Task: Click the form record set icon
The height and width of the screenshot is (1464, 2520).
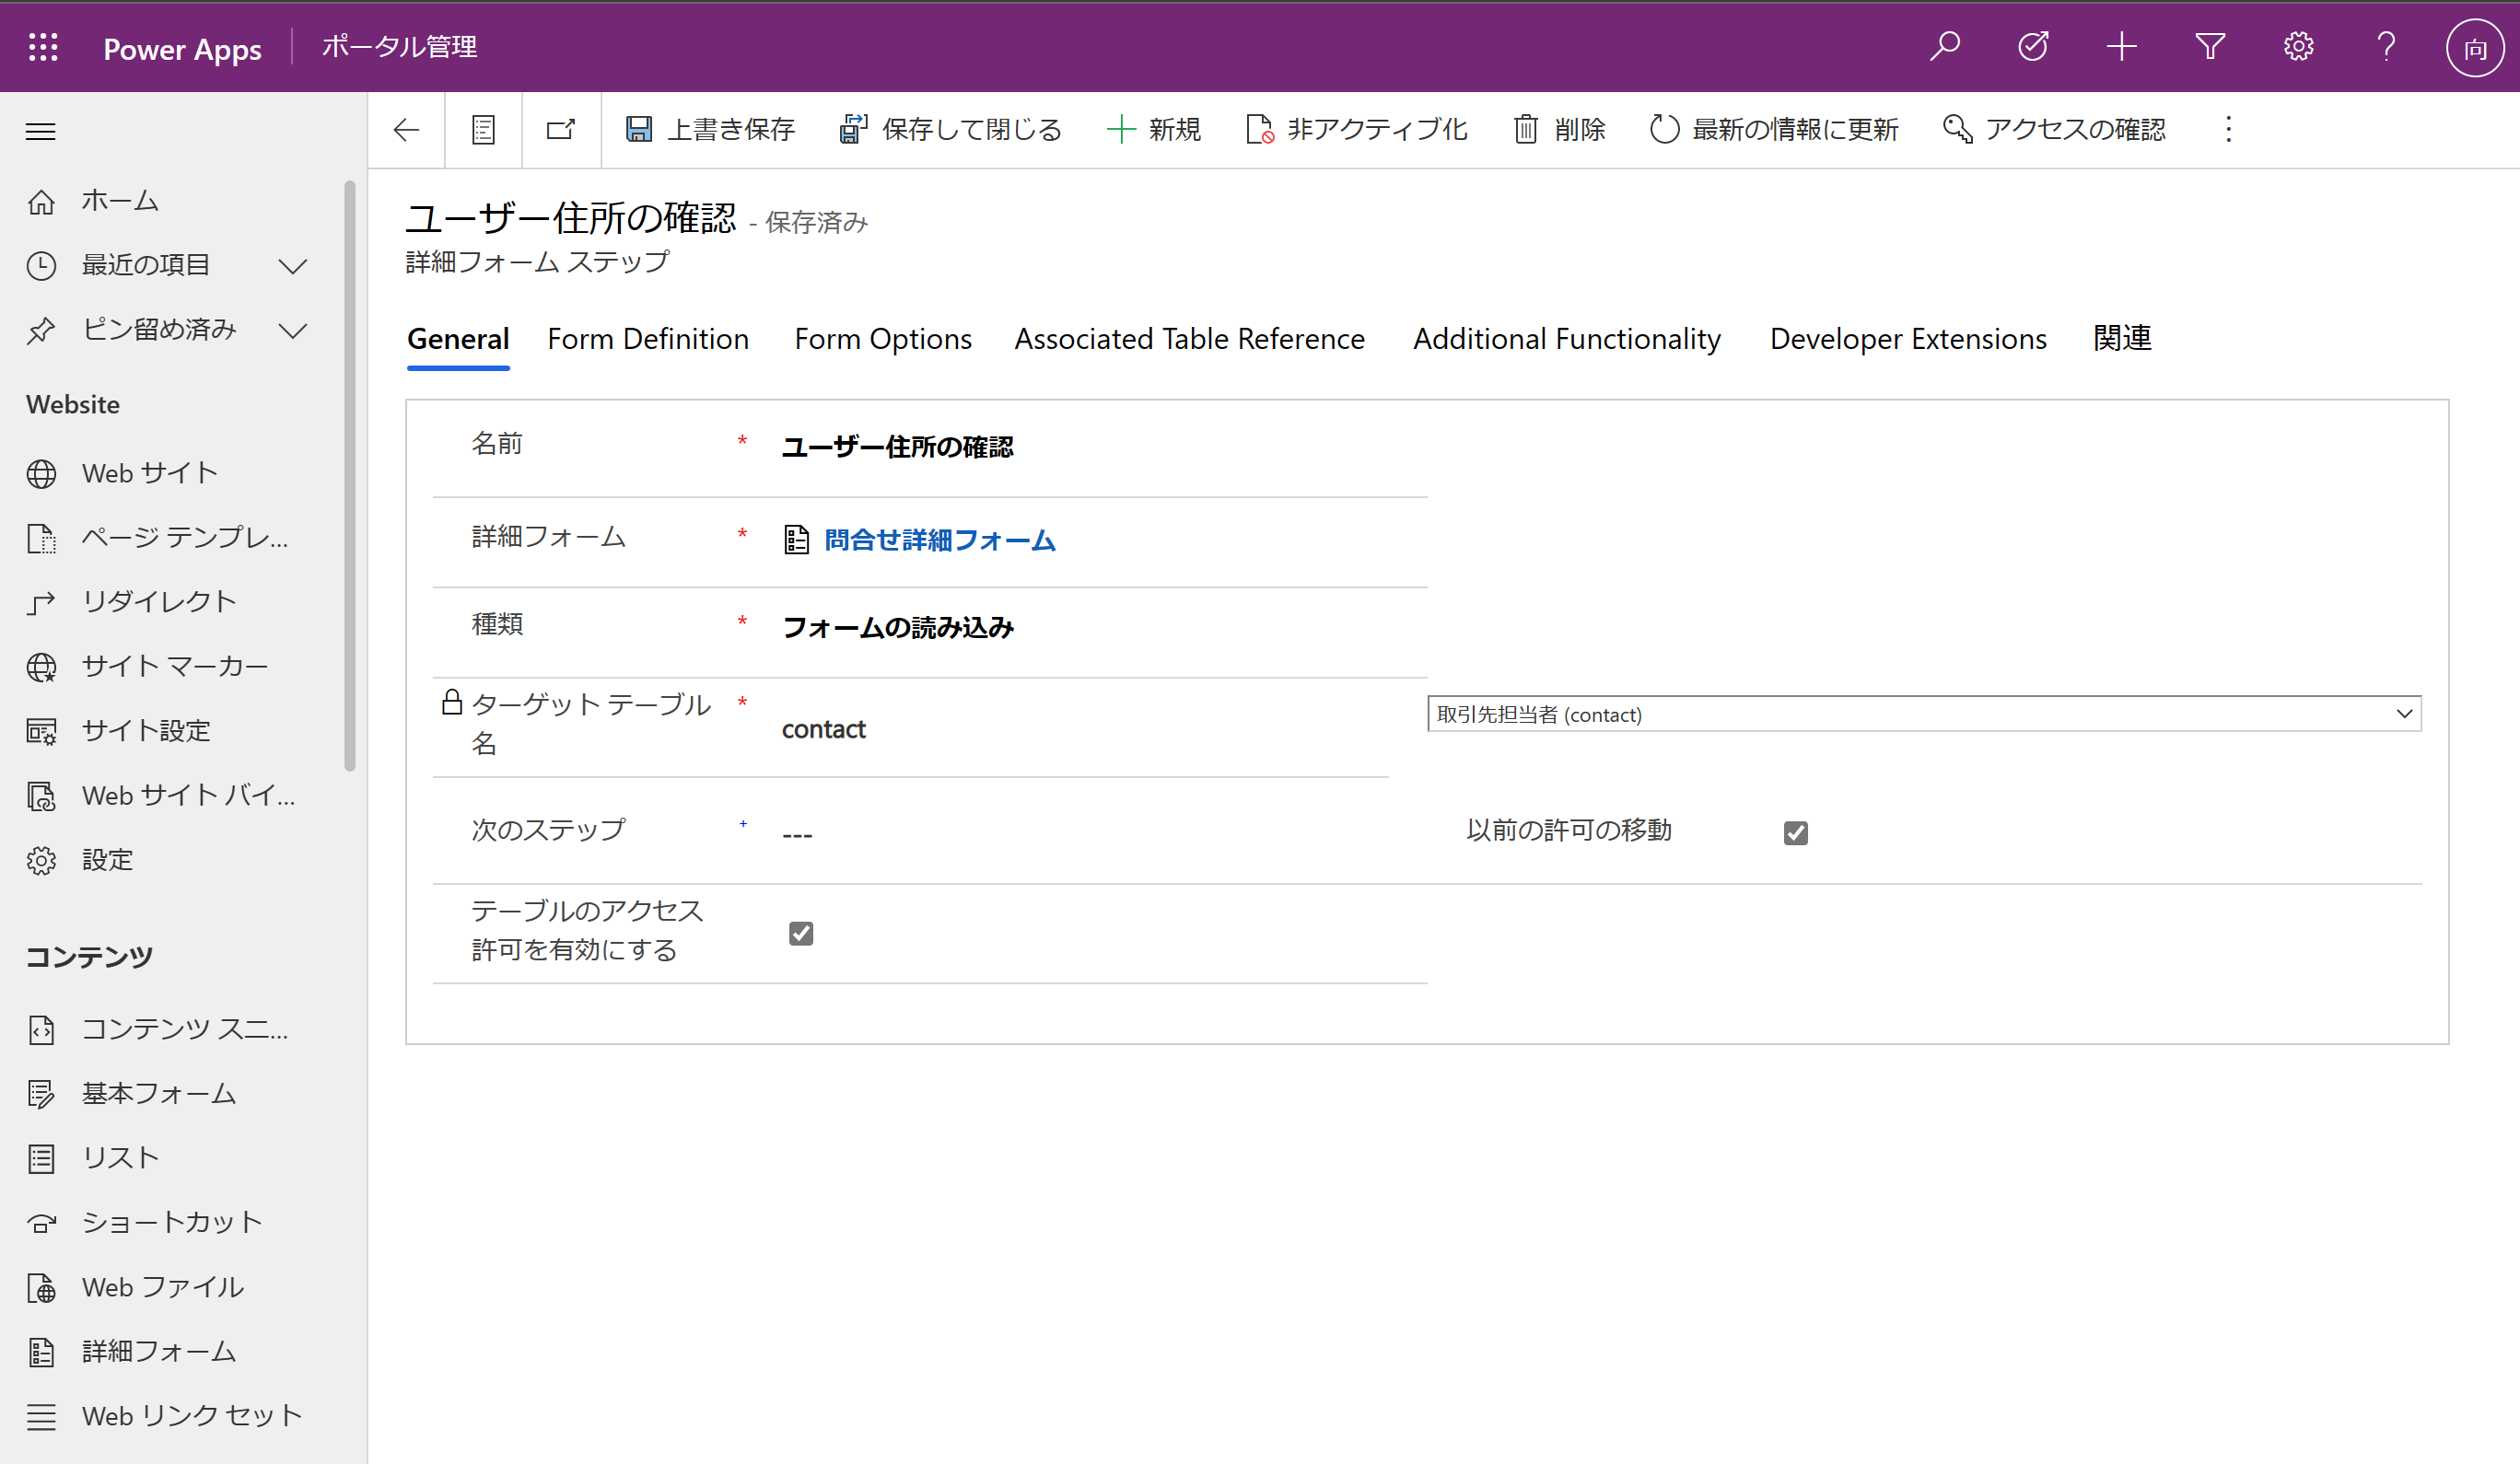Action: tap(483, 129)
